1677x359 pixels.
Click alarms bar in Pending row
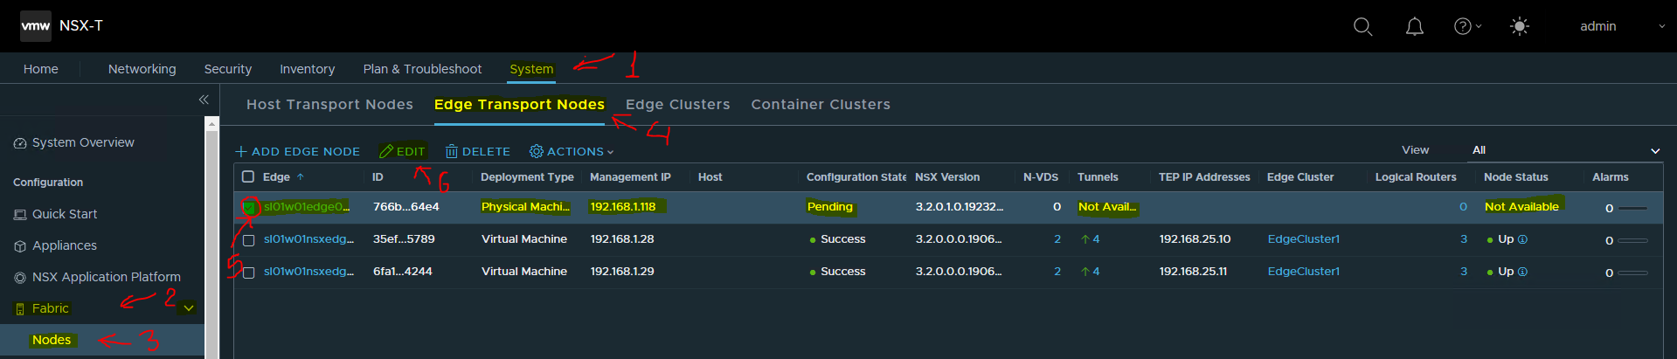1632,208
